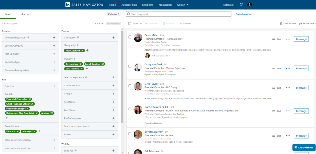Viewport: 316px width, 154px height.
Task: Remove the Law Practice industry filter
Action: click(x=82, y=69)
